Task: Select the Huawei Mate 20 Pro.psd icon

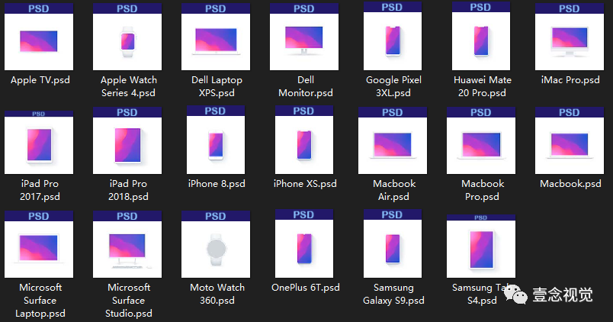Action: click(481, 36)
